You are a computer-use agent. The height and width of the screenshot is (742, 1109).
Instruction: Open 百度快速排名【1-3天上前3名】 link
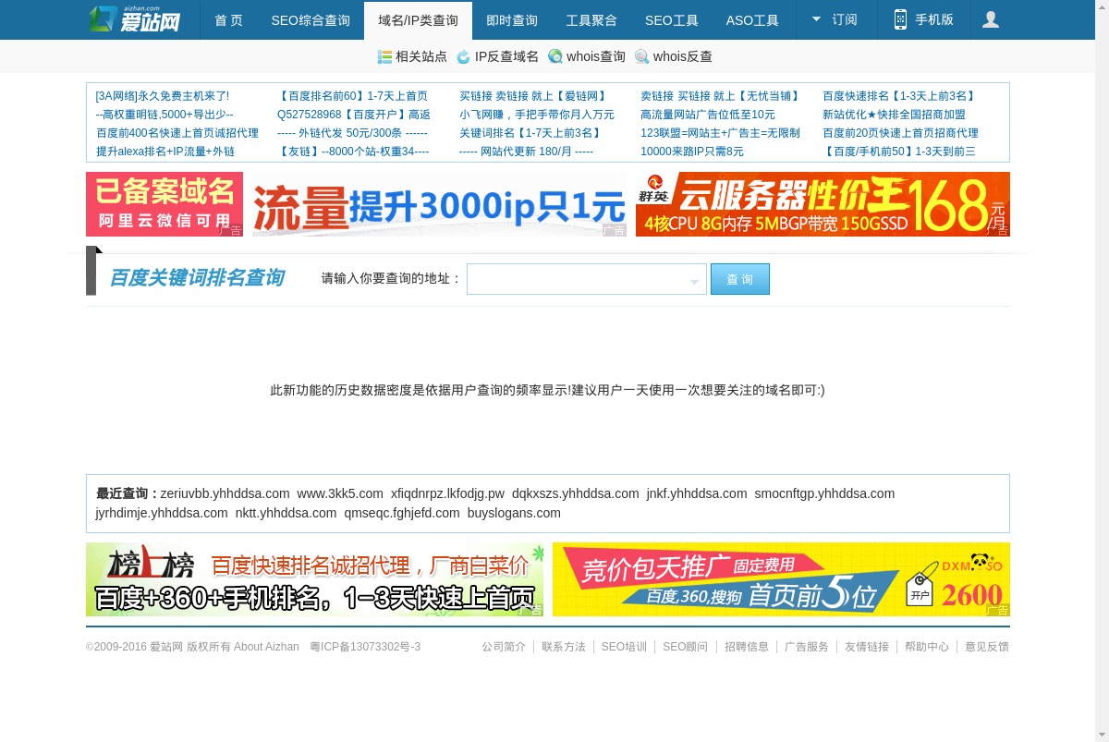(x=900, y=96)
